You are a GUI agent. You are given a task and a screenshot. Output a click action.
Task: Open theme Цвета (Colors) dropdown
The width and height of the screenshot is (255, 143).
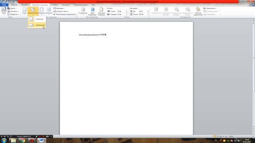pos(12,8)
